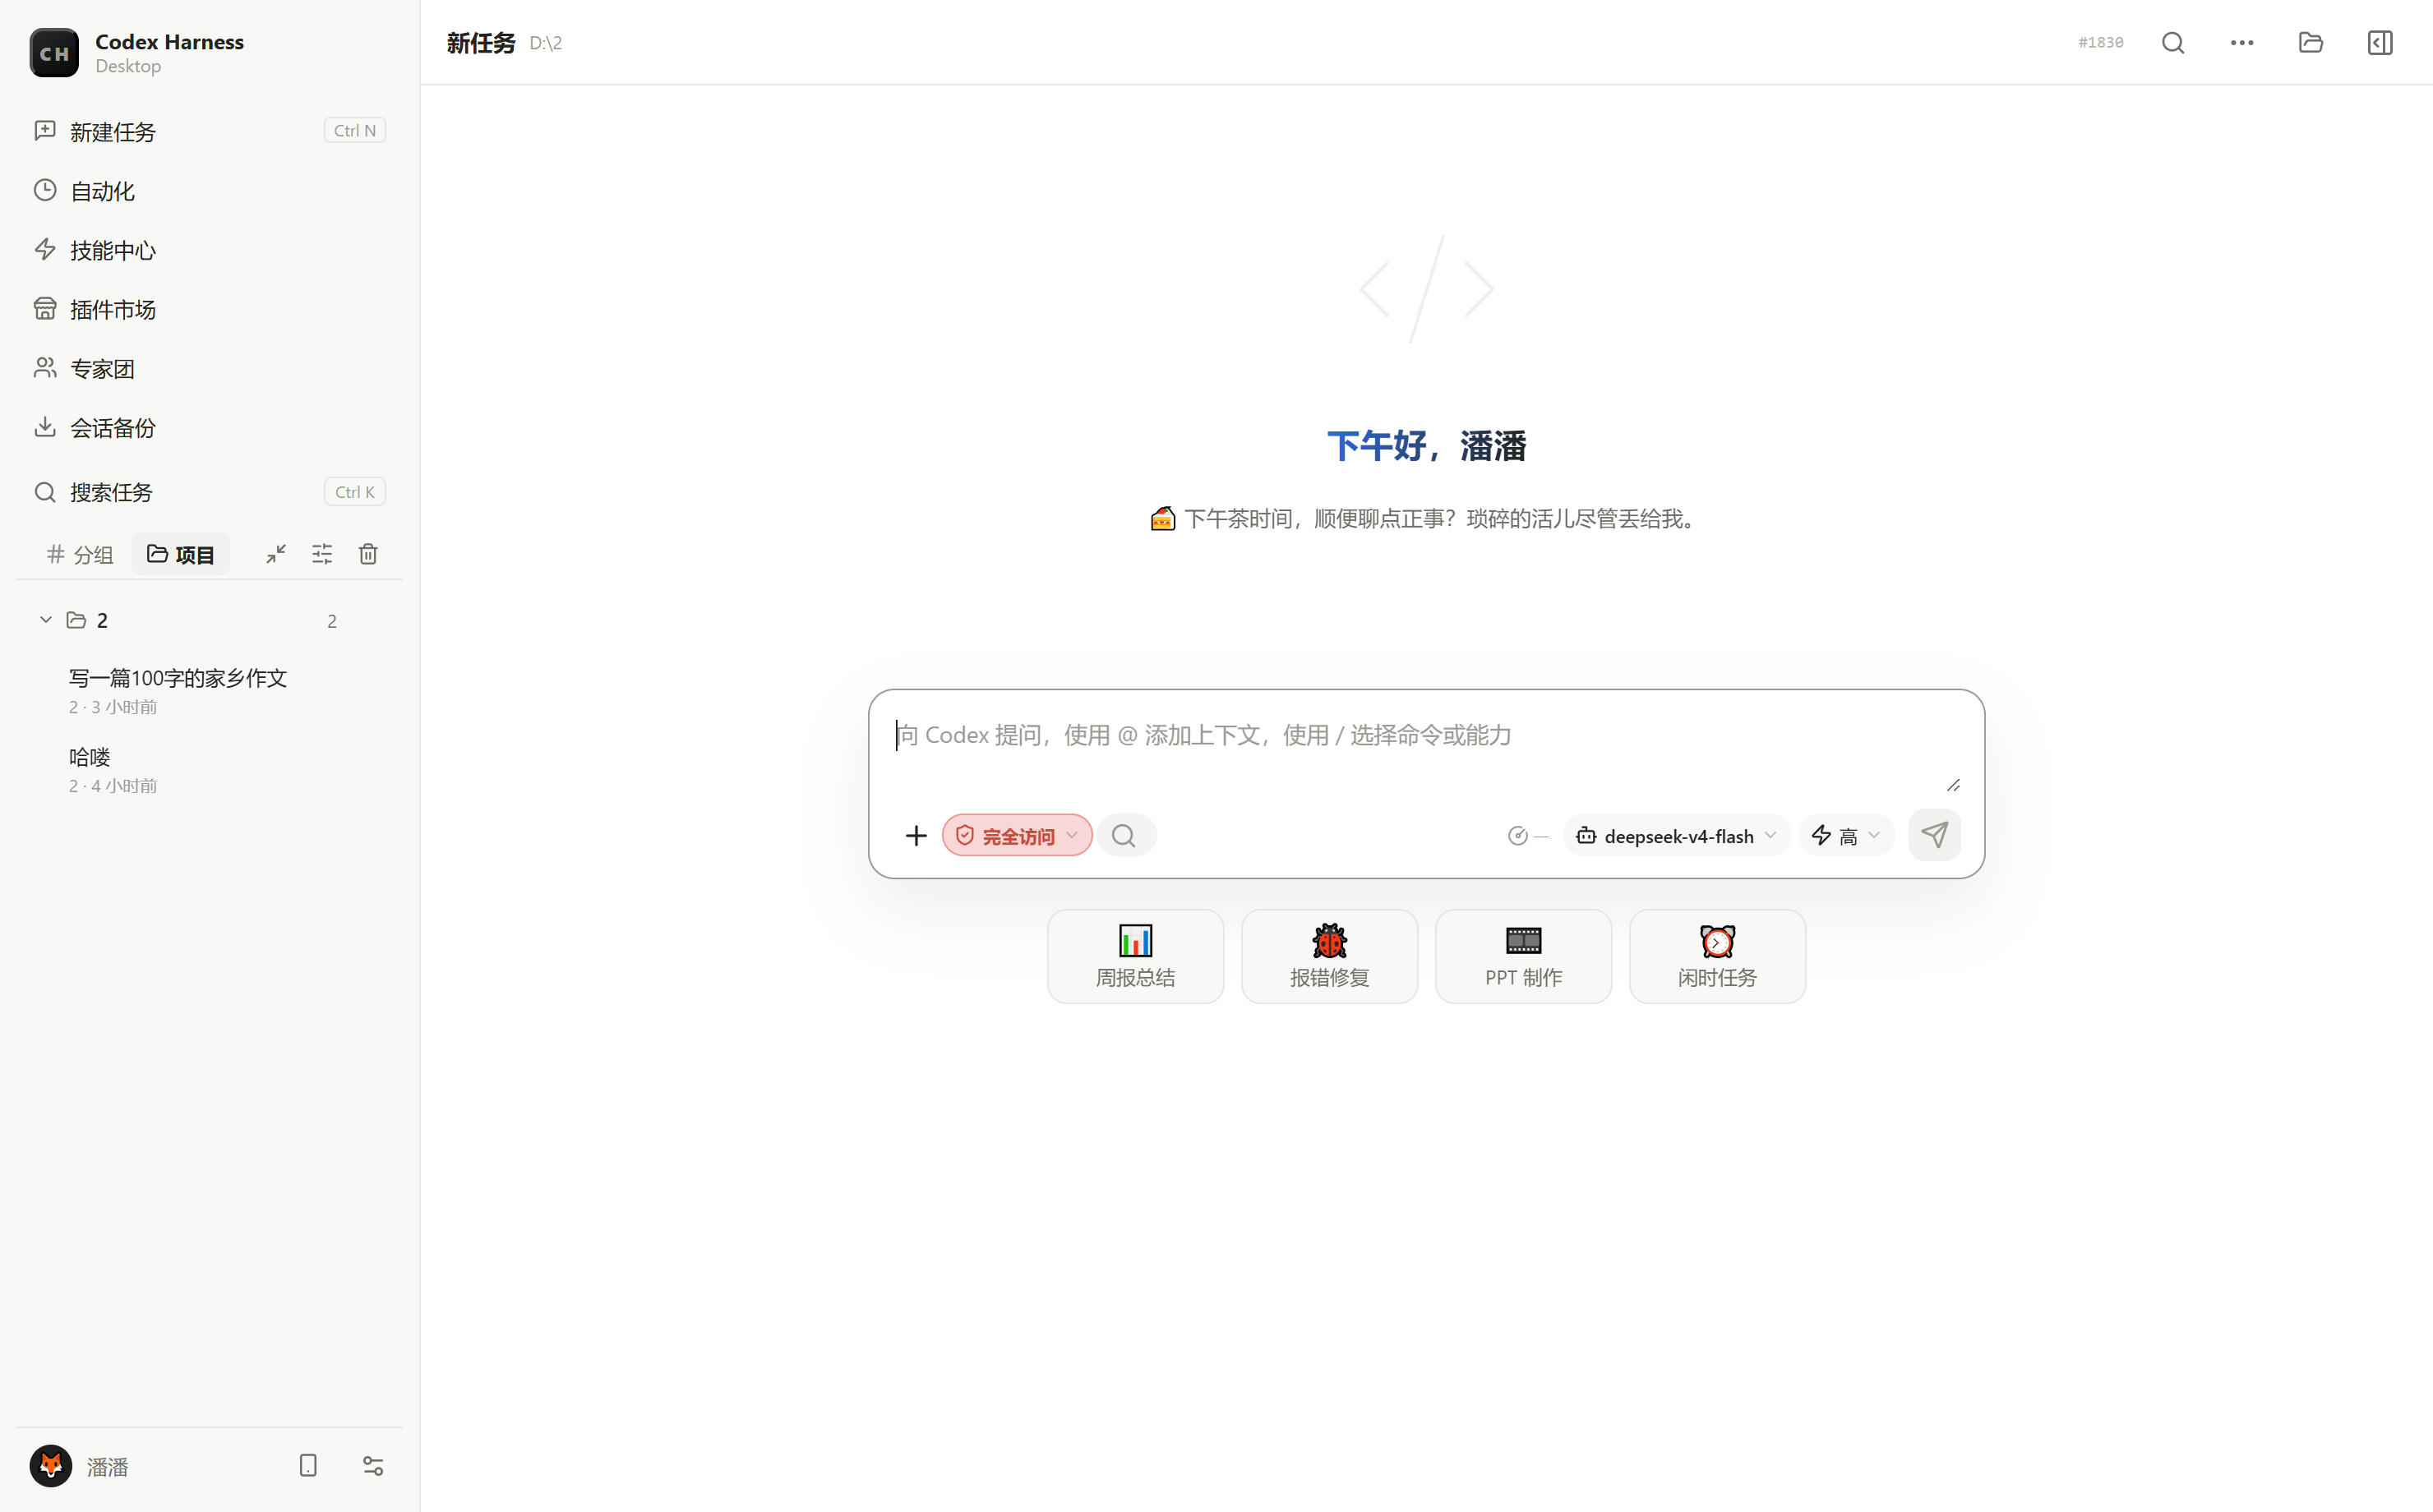Image resolution: width=2433 pixels, height=1512 pixels.
Task: Click the plus add-attachment icon
Action: pos(916,836)
